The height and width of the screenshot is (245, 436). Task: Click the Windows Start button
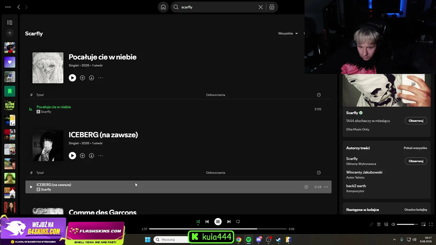(147, 240)
